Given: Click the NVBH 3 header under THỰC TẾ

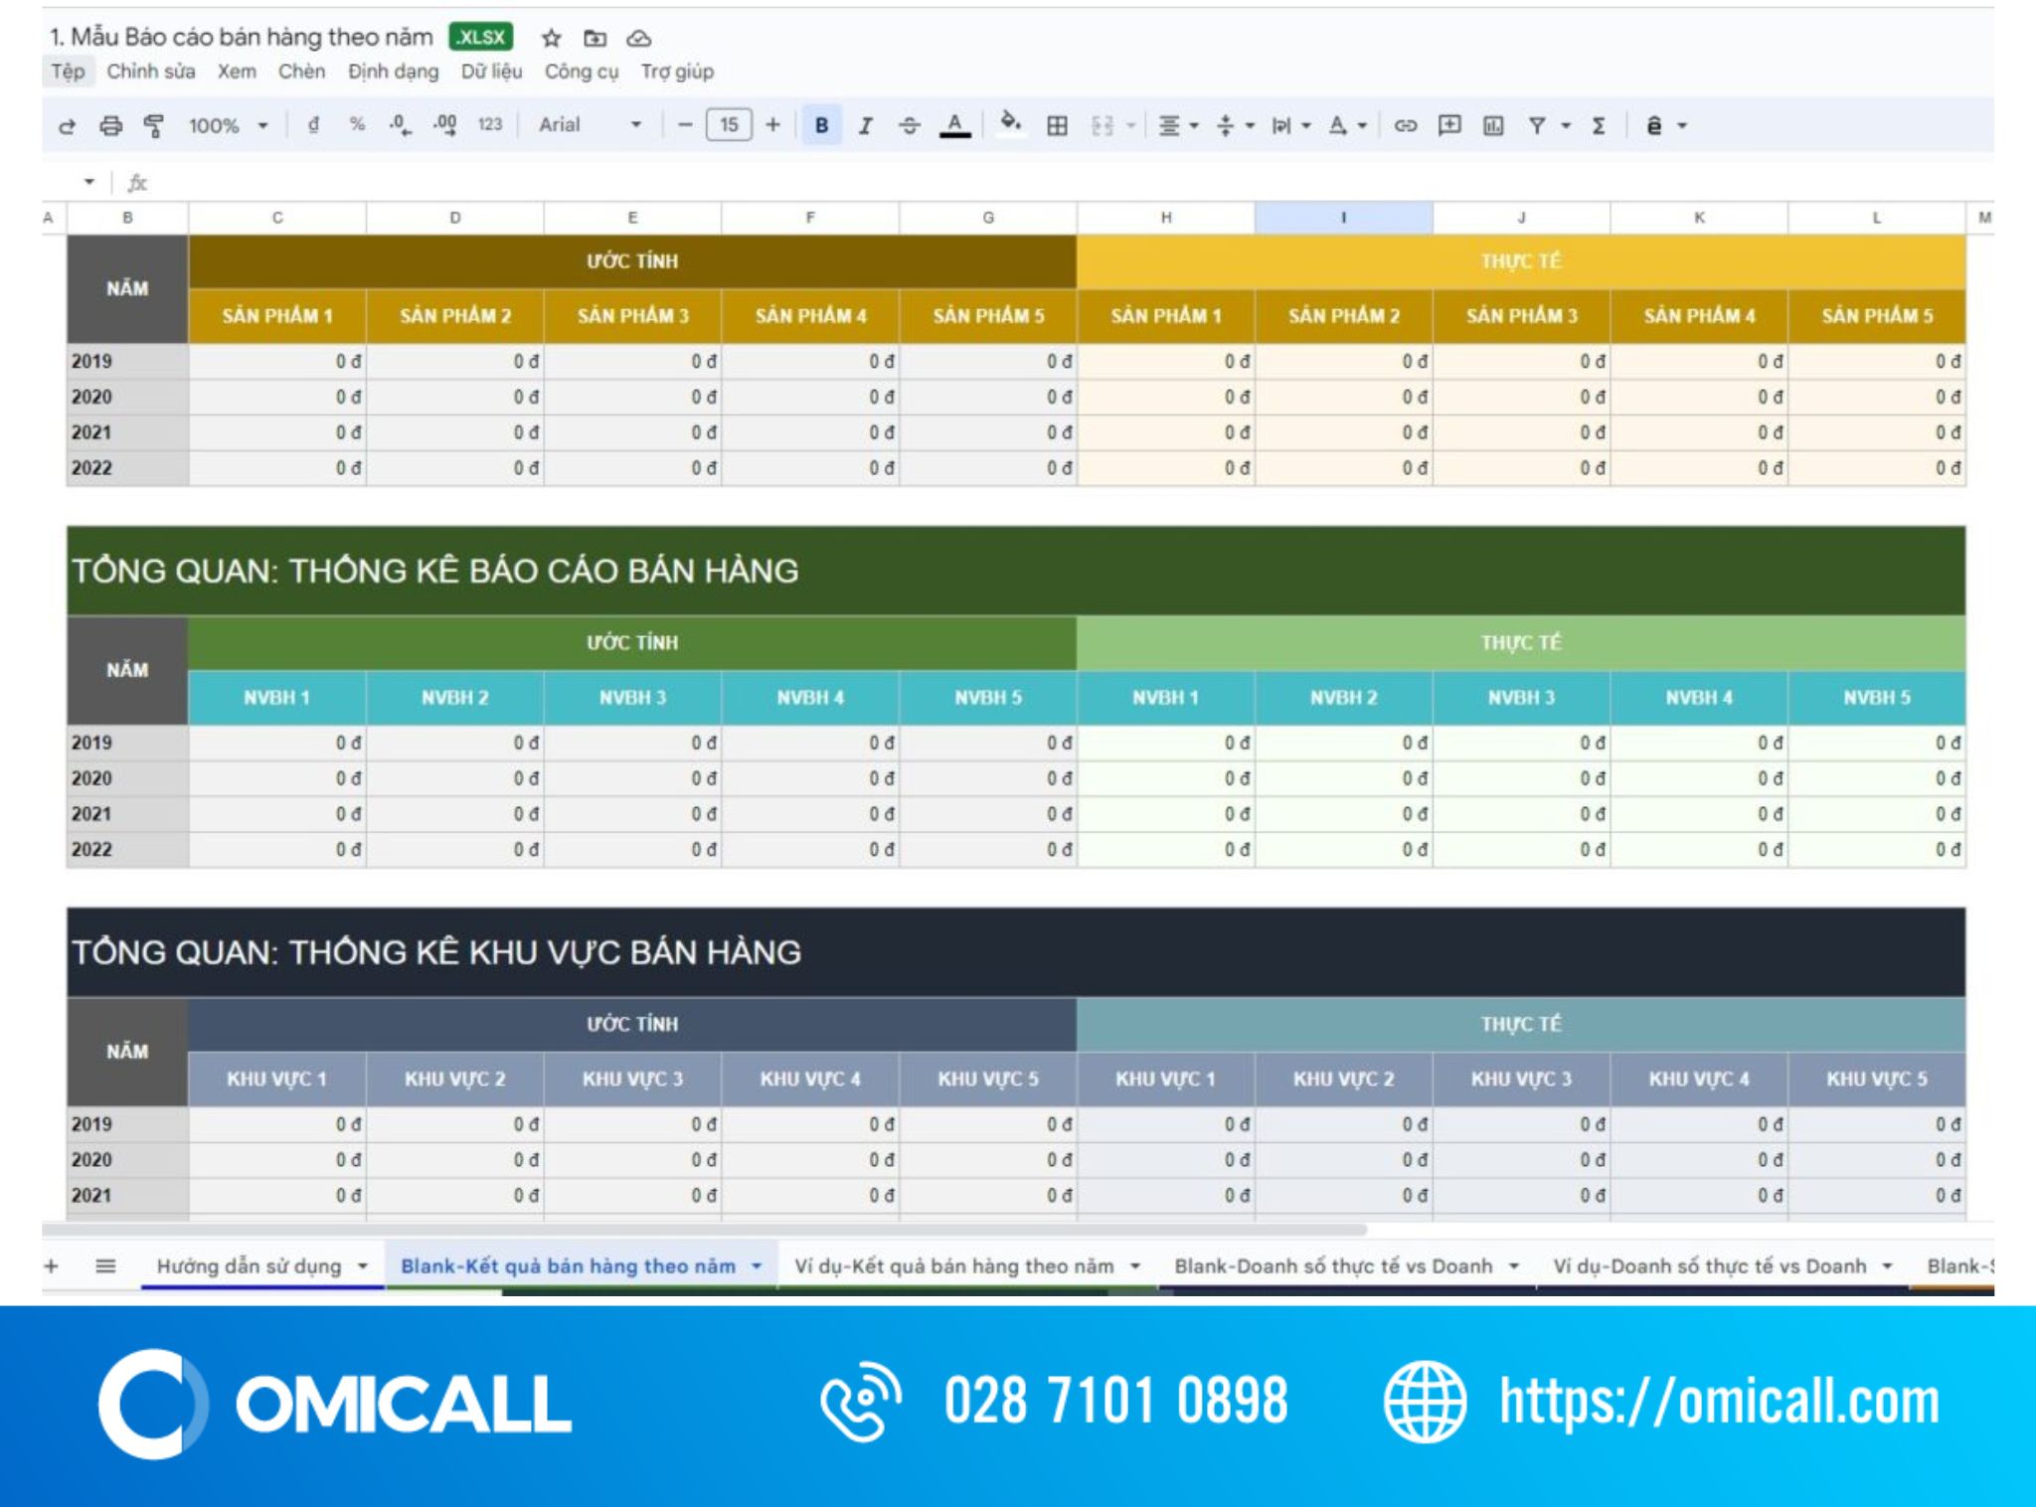Looking at the screenshot, I should click(1521, 698).
